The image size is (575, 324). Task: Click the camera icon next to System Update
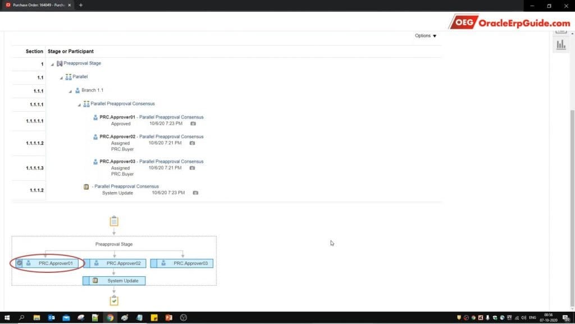195,193
